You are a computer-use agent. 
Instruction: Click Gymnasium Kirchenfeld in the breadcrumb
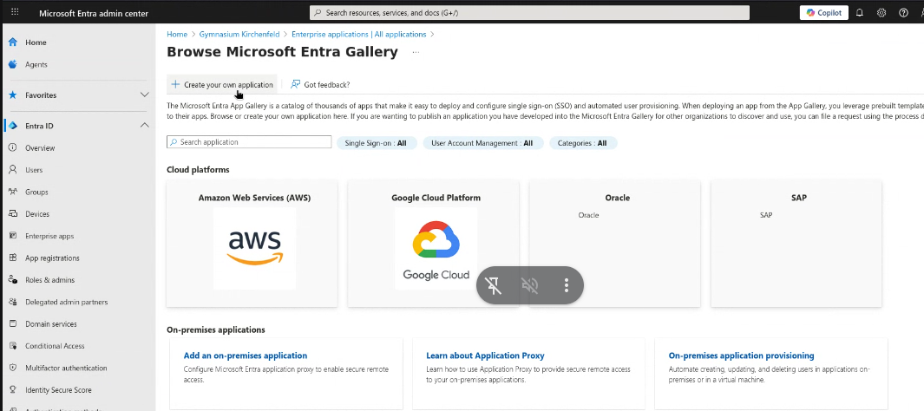[x=235, y=35]
